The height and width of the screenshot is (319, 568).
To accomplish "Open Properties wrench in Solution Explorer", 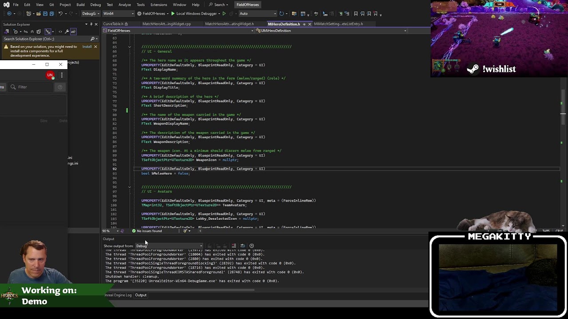I will pos(67,31).
